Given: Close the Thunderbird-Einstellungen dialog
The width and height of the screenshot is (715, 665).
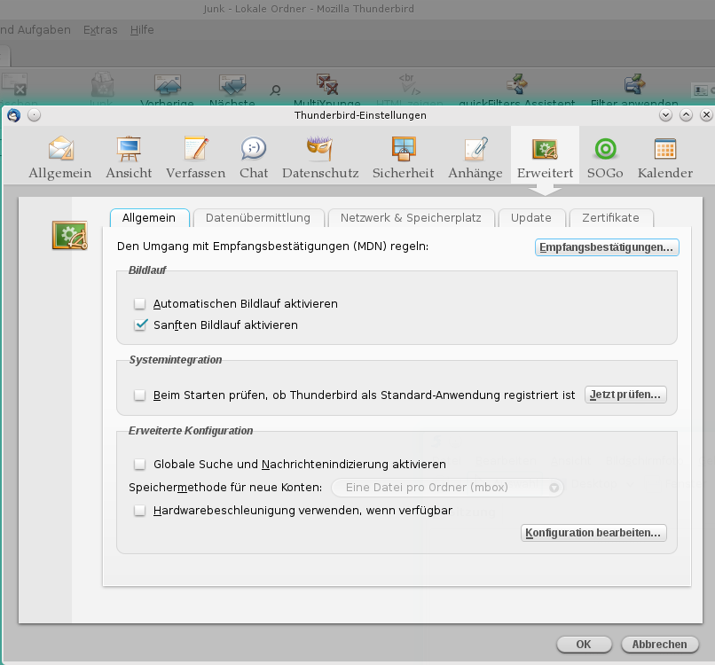Looking at the screenshot, I should point(706,115).
